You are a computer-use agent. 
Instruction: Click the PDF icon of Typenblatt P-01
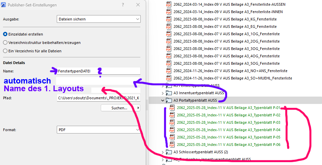pos(172,108)
